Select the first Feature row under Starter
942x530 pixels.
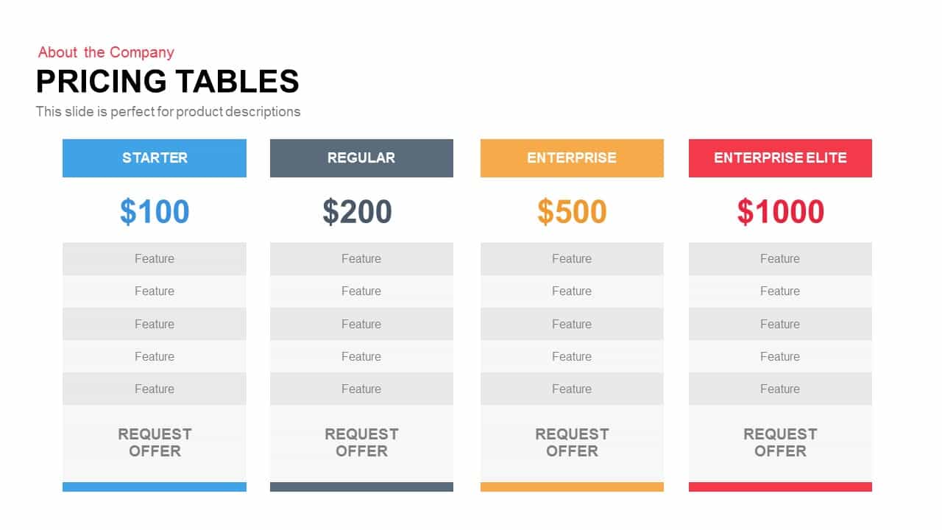click(x=155, y=259)
